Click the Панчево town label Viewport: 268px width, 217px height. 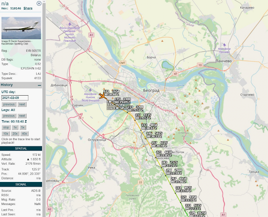[x=224, y=61]
